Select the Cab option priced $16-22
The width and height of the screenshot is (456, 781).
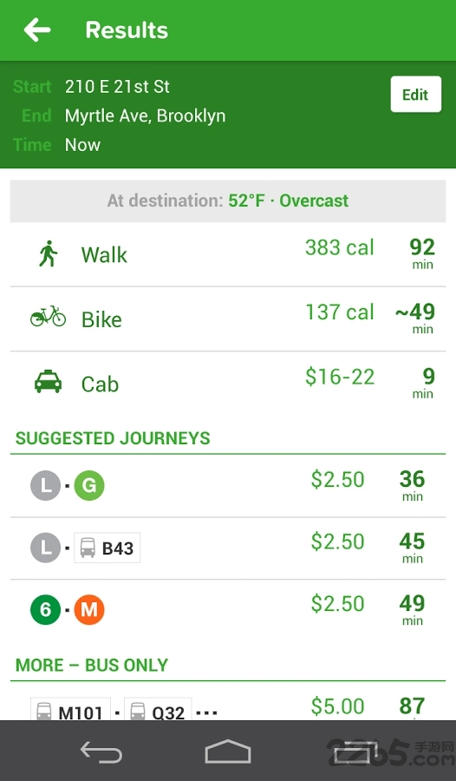pyautogui.click(x=228, y=384)
